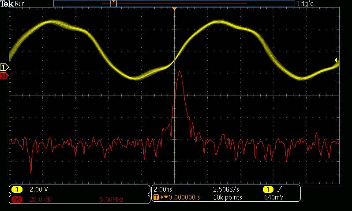Click the 10k points record length readout
The height and width of the screenshot is (211, 352).
(228, 197)
